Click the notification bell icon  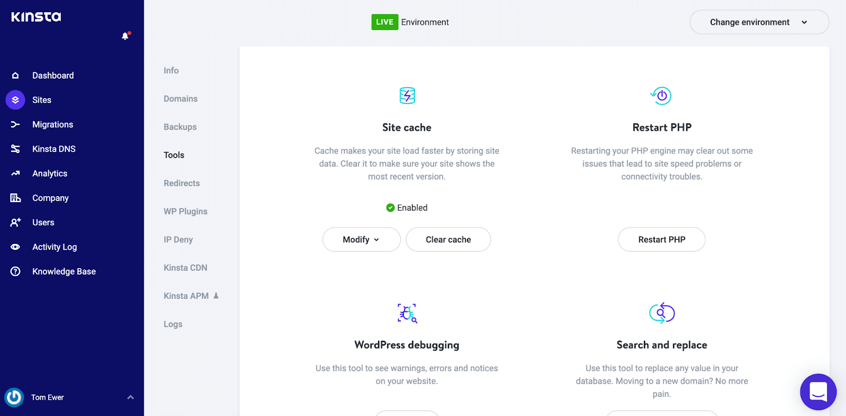[x=125, y=36]
